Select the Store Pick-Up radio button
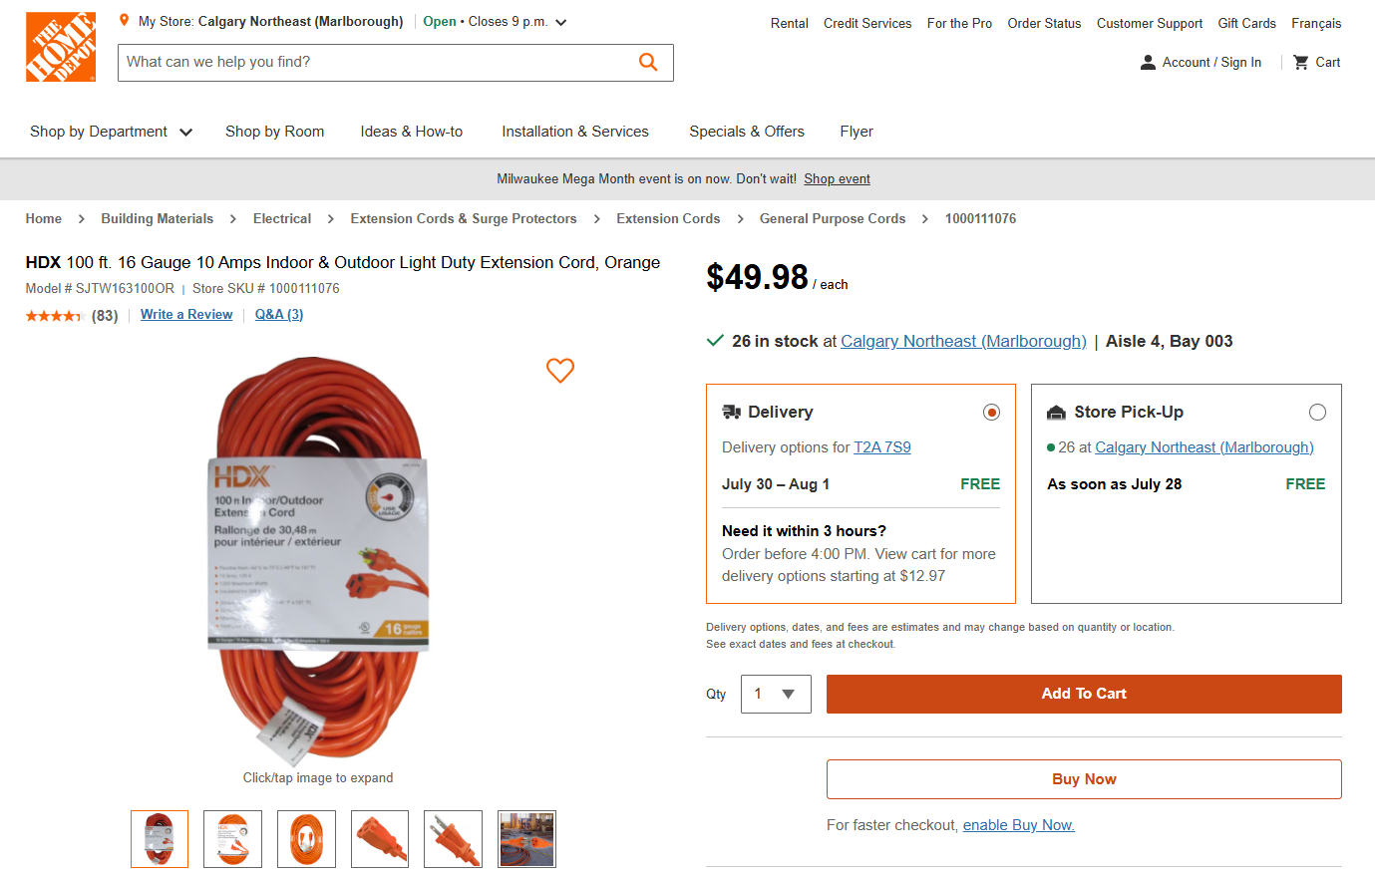 tap(1317, 411)
